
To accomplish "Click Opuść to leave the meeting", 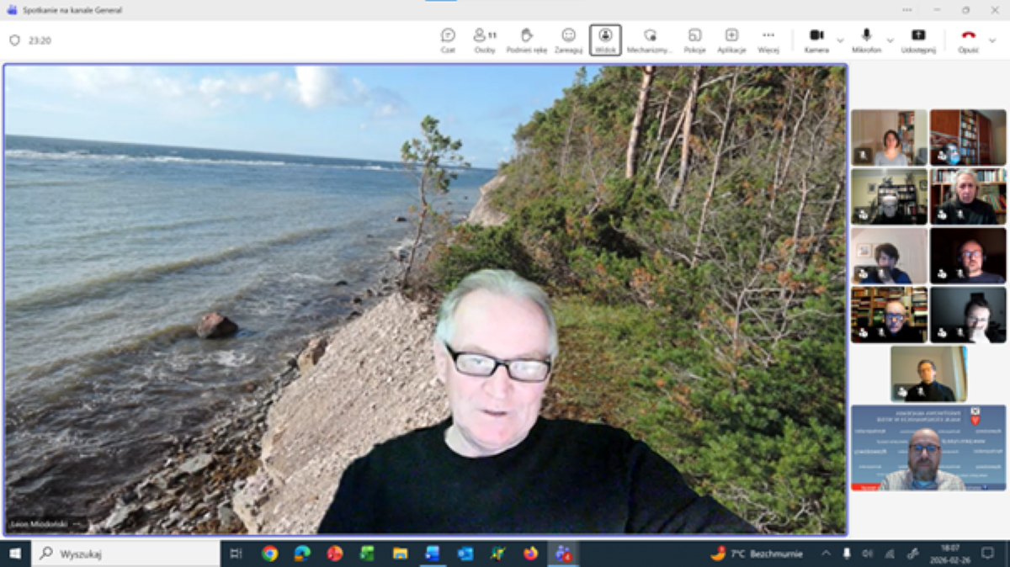I will click(x=968, y=40).
